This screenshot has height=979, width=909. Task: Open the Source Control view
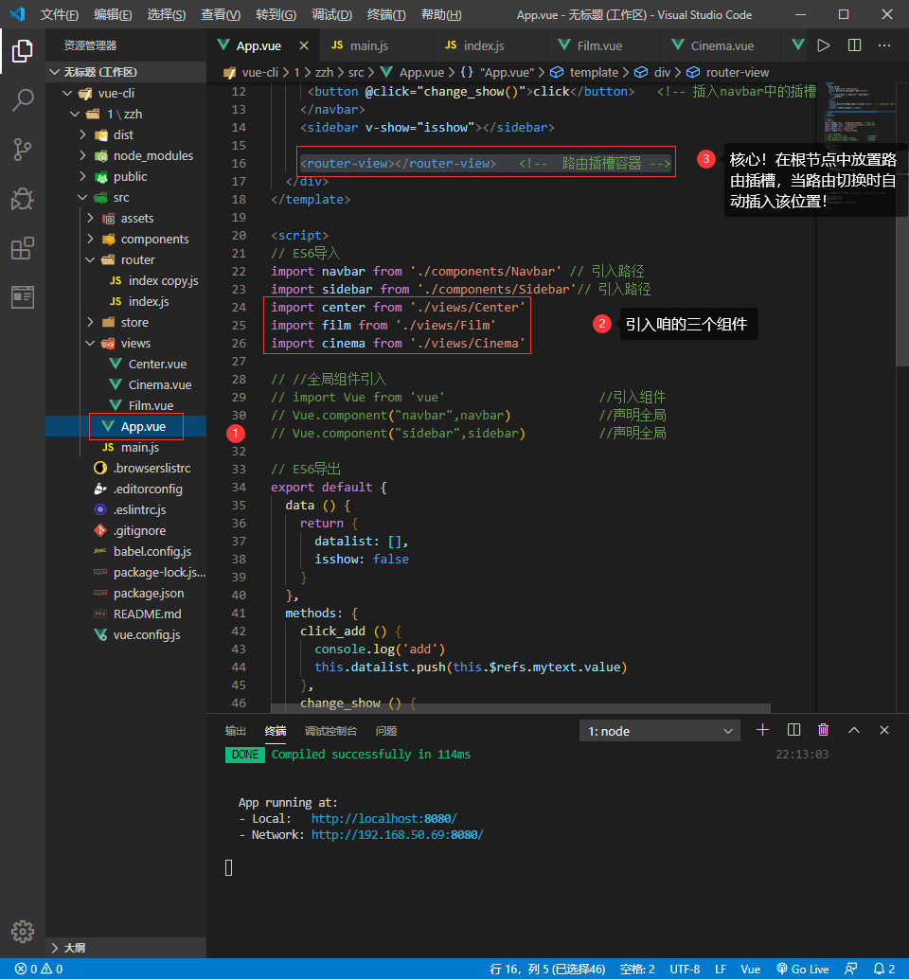tap(23, 149)
